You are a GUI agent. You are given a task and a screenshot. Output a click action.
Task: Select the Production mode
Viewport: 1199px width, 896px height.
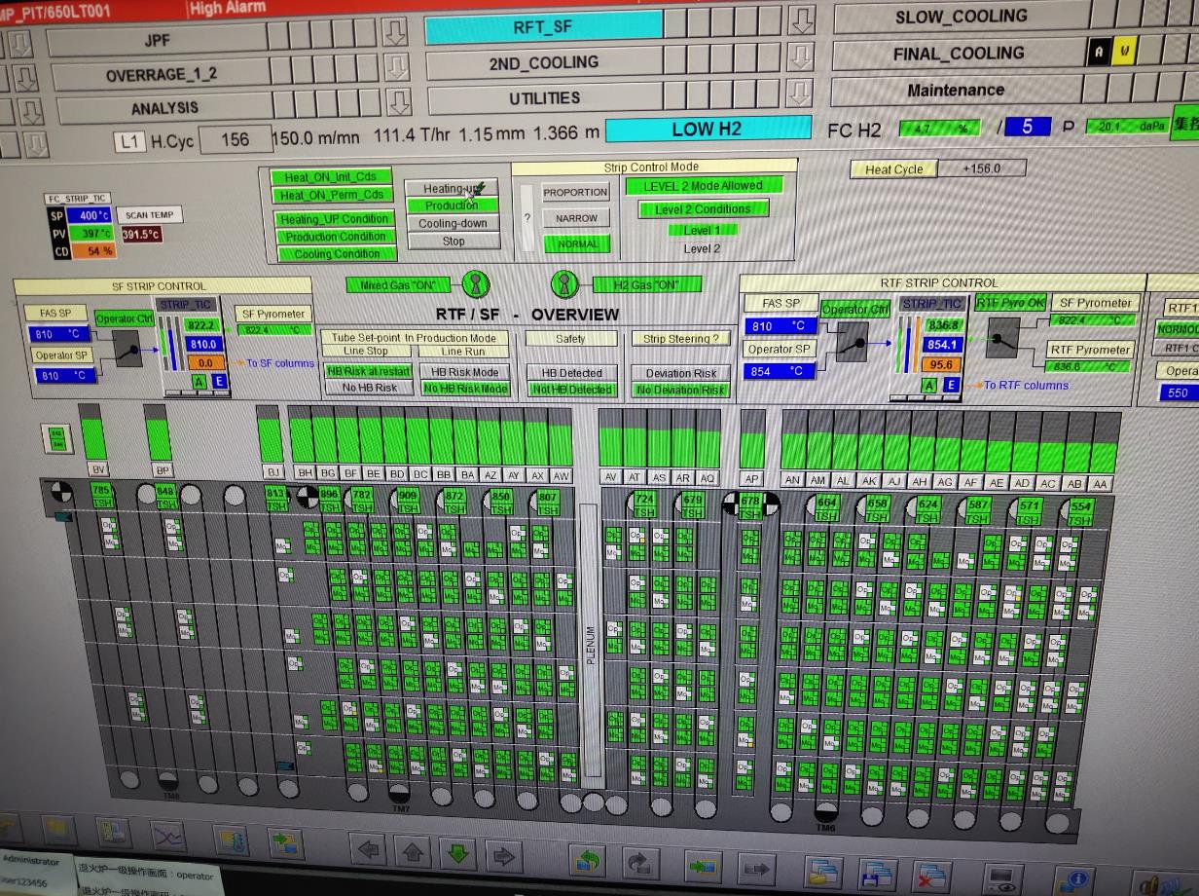[453, 205]
